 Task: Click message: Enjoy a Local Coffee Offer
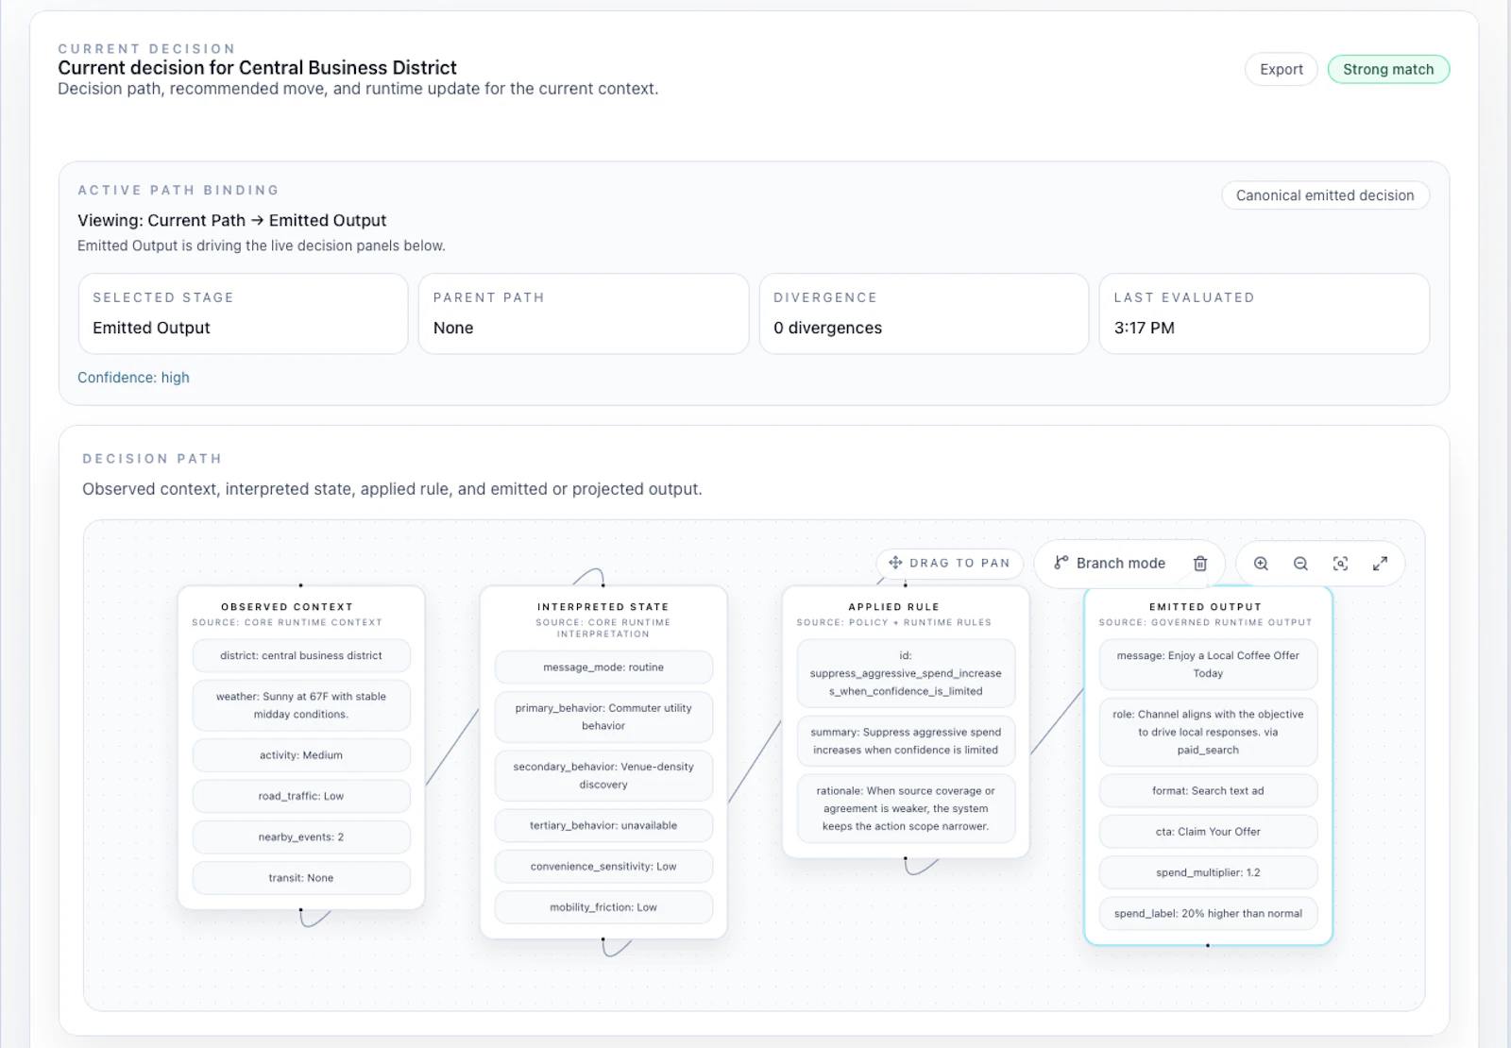[1208, 665]
